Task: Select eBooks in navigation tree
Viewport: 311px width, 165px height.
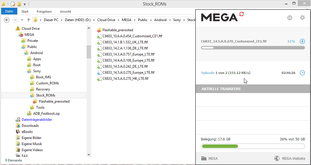Action: click(27, 132)
